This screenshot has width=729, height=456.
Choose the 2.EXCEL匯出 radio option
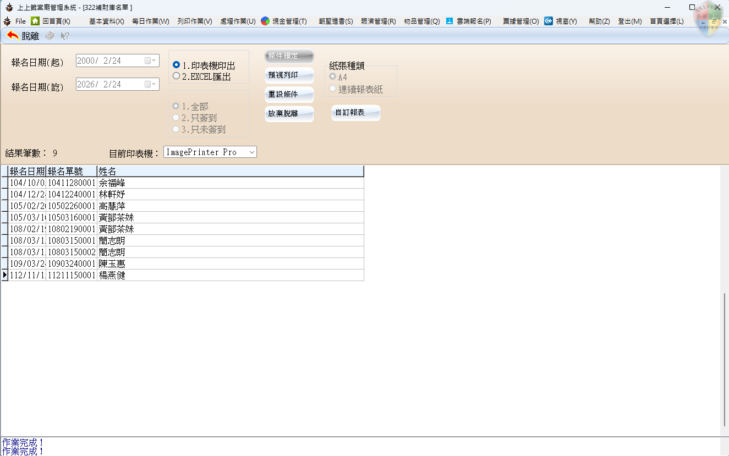coord(177,76)
